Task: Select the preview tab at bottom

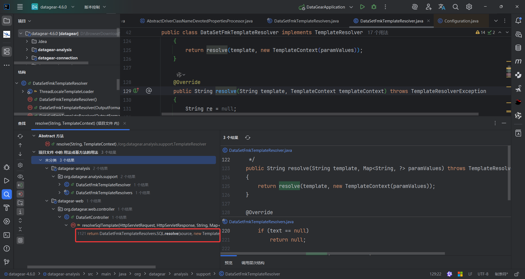Action: [229, 263]
